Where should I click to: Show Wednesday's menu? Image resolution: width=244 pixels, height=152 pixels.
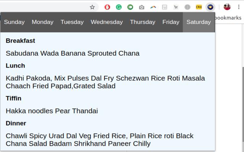(x=107, y=22)
